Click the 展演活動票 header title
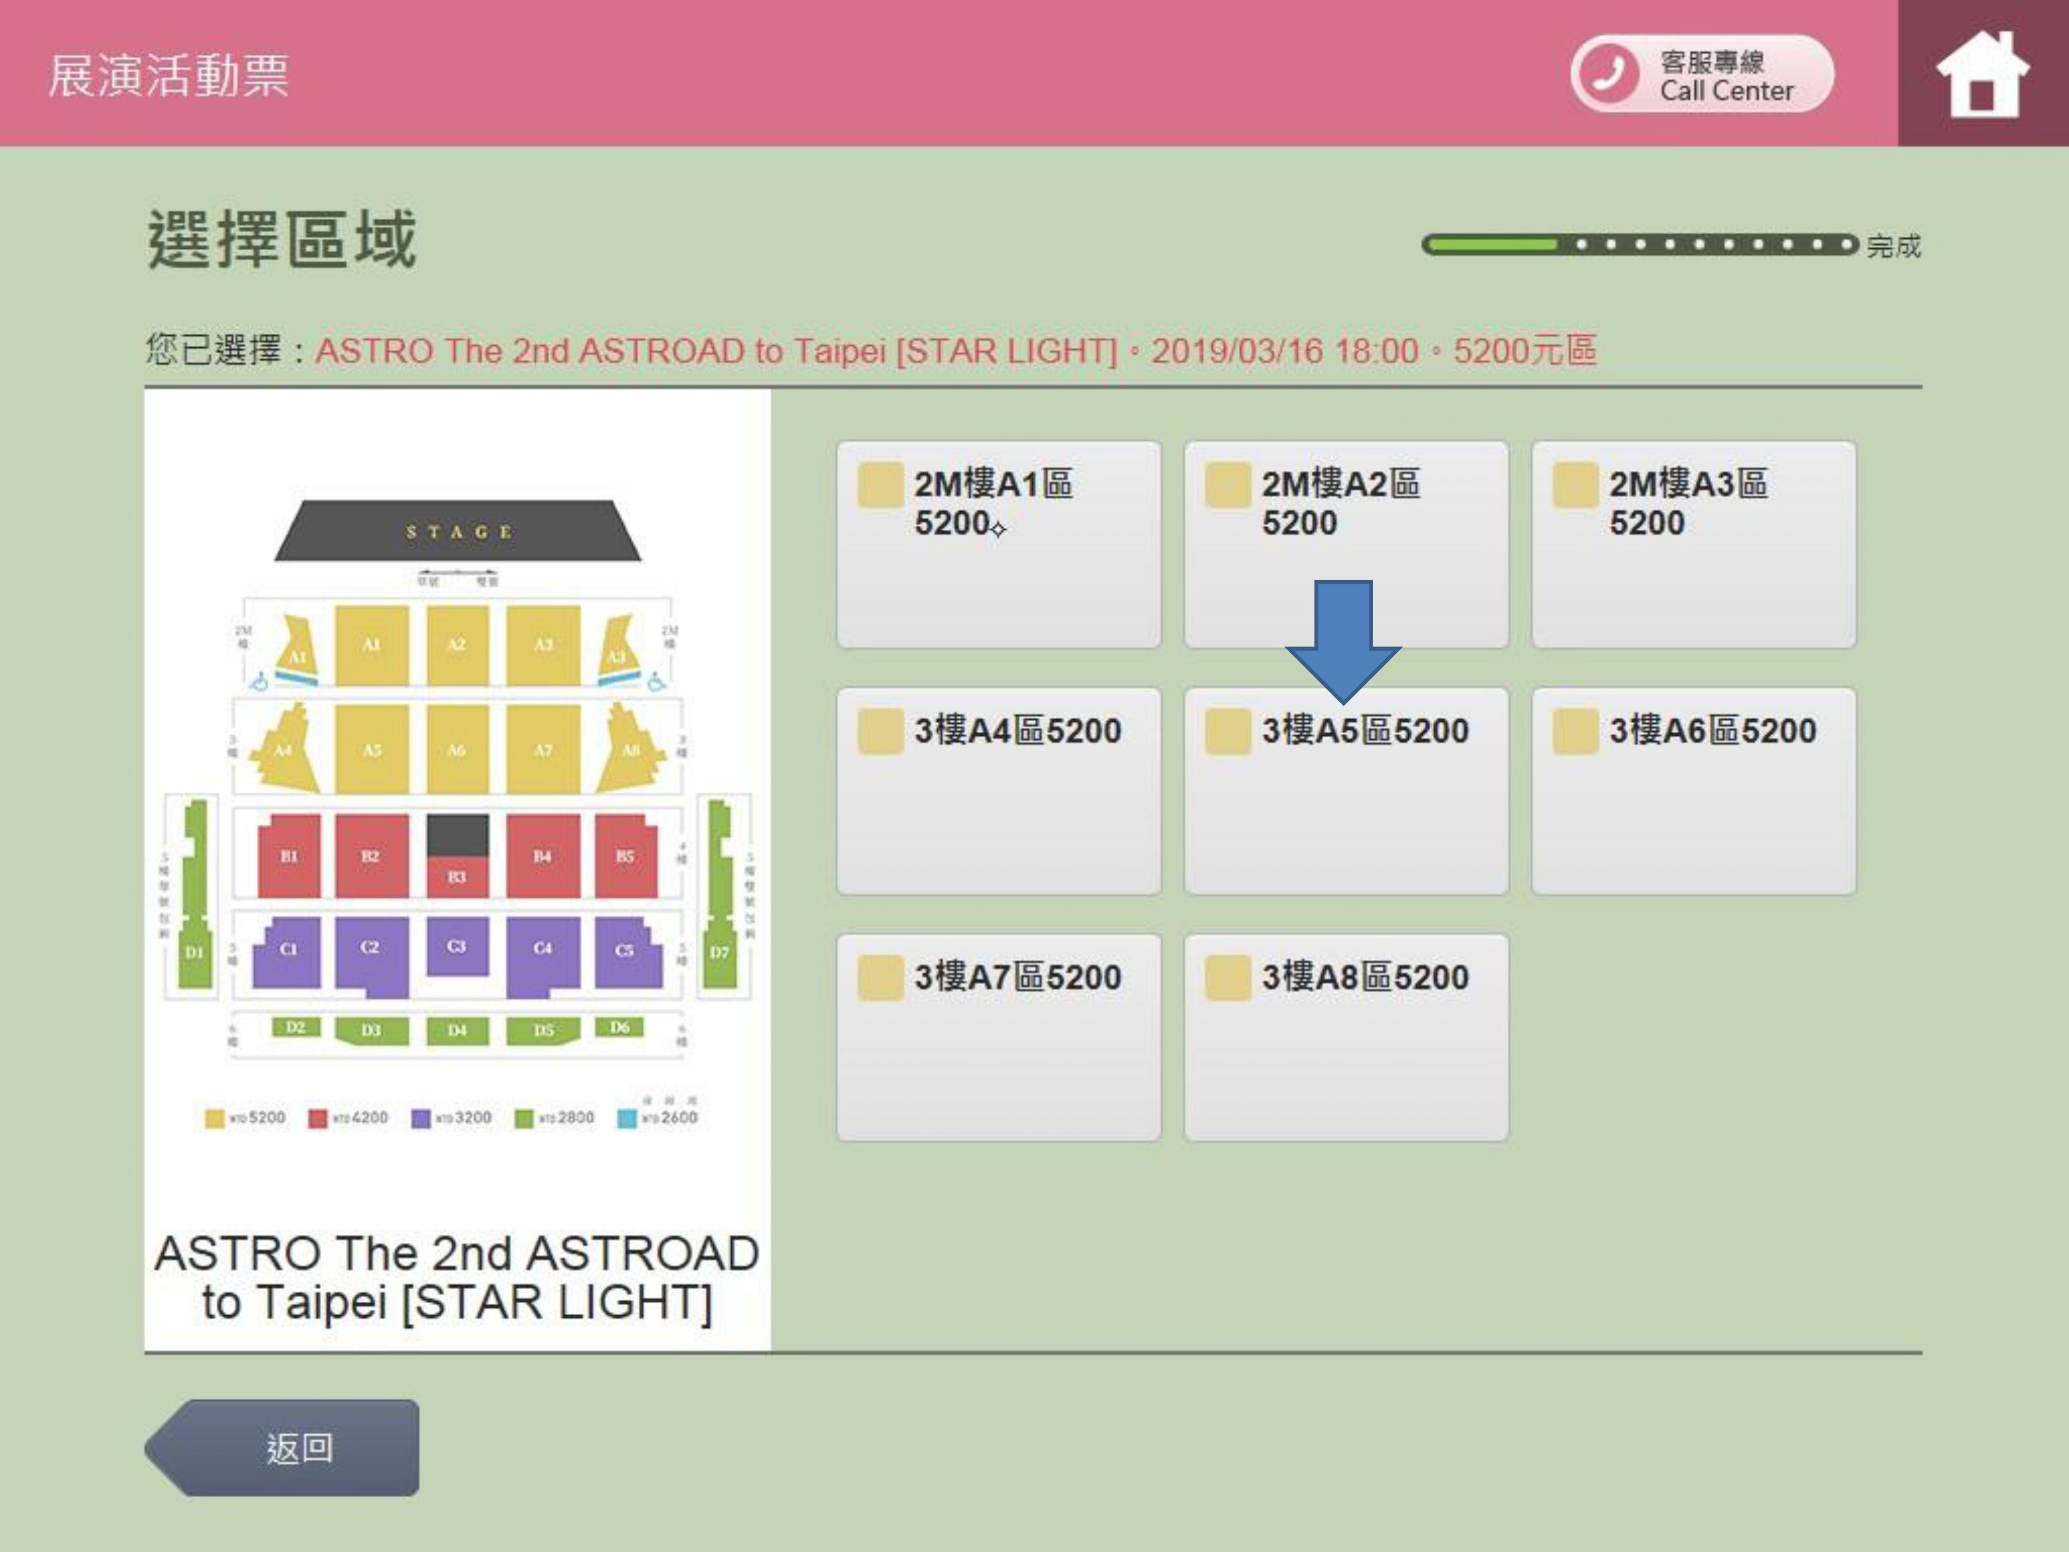Screen dimensions: 2069x1552 coord(168,76)
